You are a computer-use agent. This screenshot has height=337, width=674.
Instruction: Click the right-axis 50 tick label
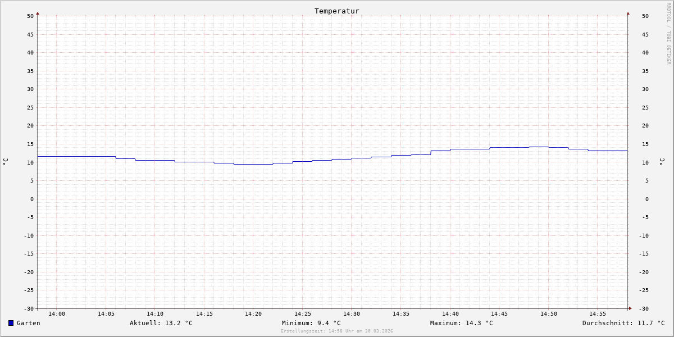click(x=645, y=16)
